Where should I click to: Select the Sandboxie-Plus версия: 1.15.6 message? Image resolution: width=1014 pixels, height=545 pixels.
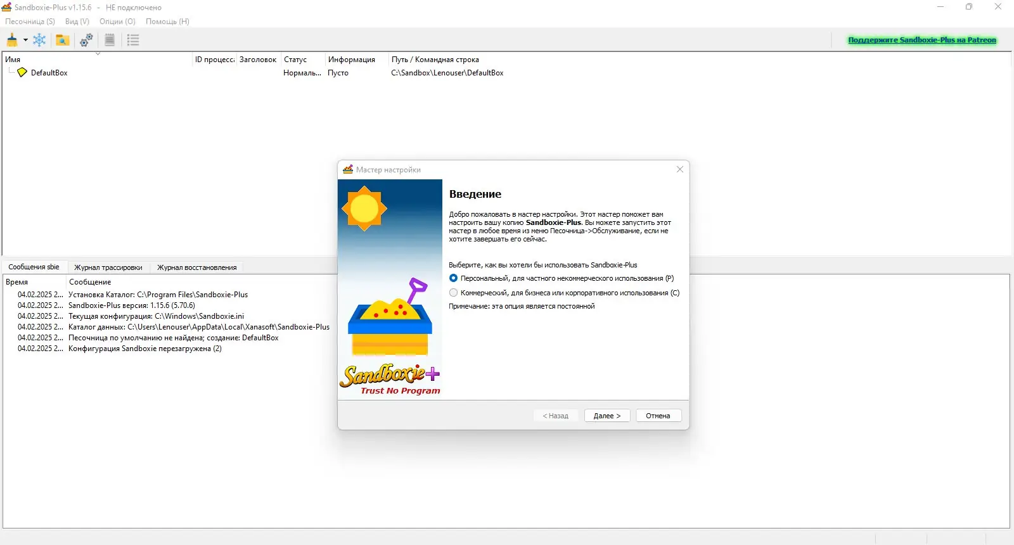[132, 305]
